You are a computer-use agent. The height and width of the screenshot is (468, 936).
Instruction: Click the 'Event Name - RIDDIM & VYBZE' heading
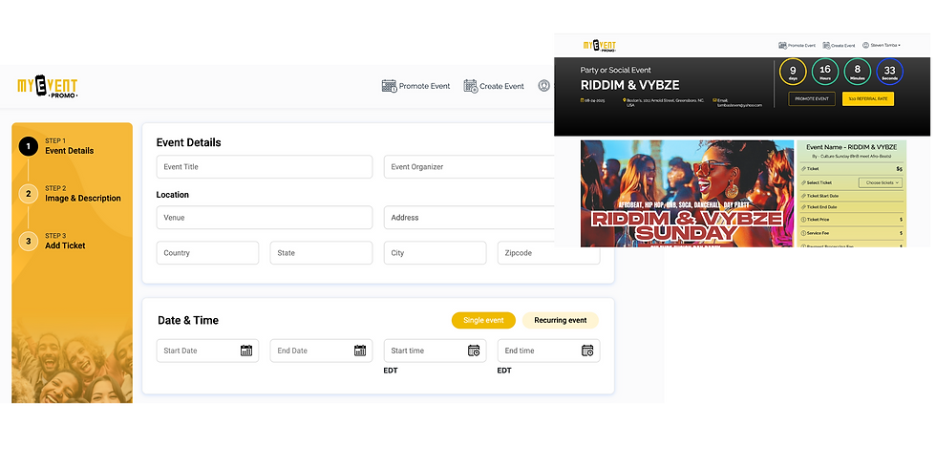point(851,147)
